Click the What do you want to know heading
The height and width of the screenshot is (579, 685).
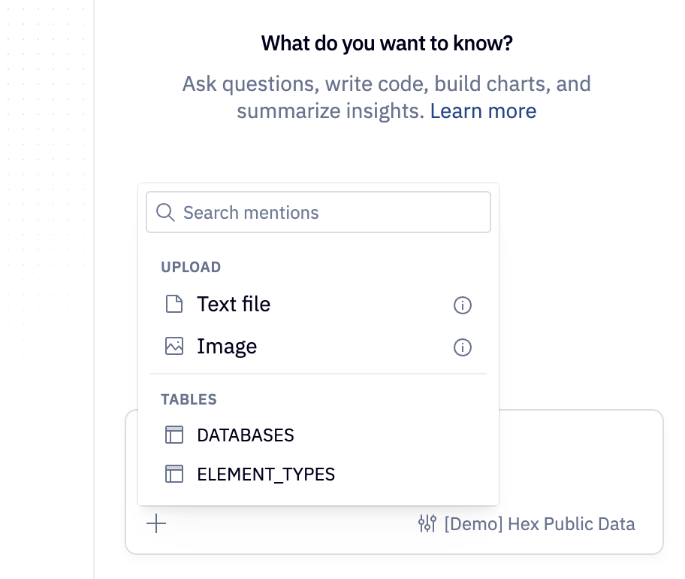[x=385, y=43]
